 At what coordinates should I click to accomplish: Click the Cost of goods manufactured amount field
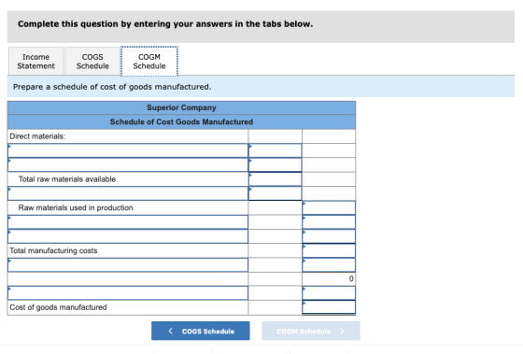tap(329, 307)
